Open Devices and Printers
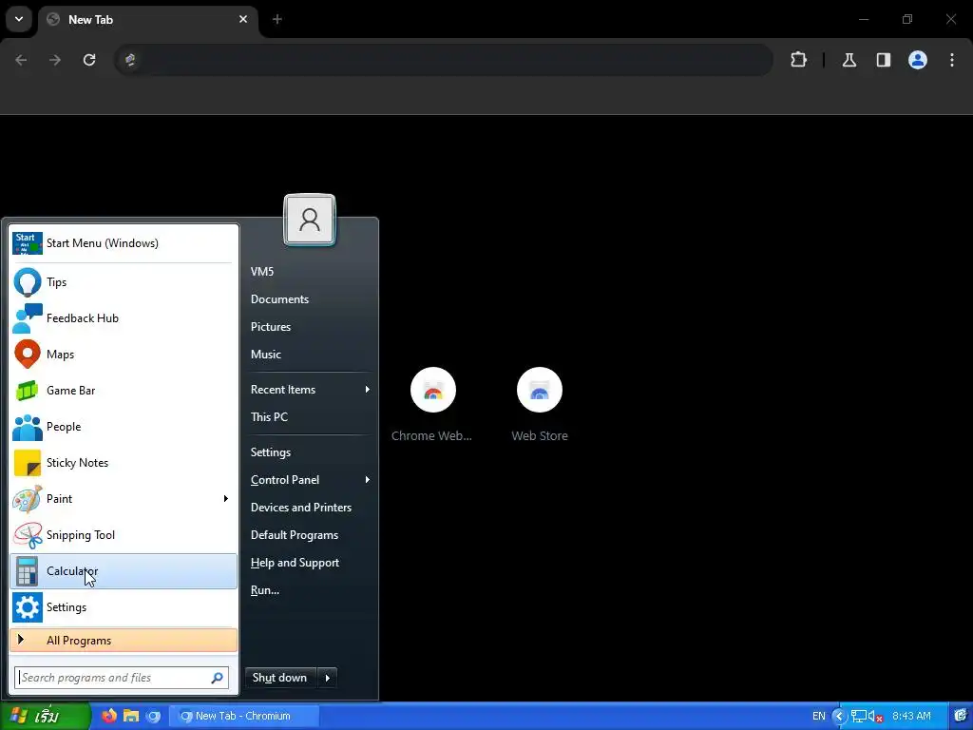The height and width of the screenshot is (730, 973). (301, 508)
